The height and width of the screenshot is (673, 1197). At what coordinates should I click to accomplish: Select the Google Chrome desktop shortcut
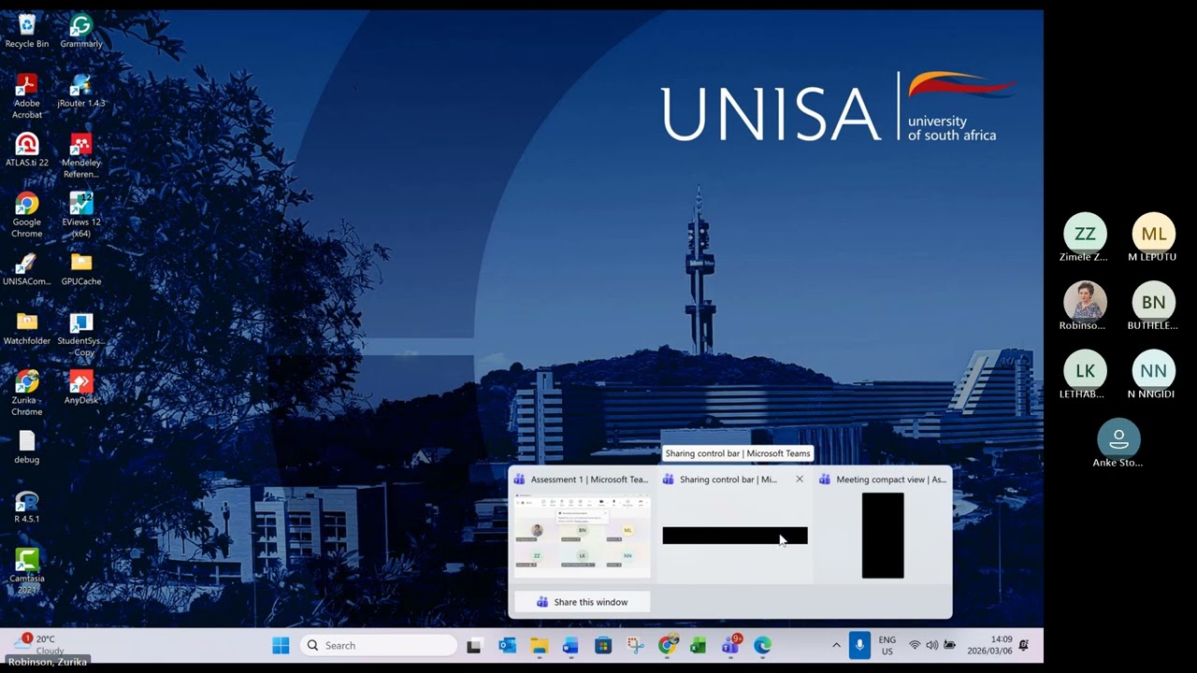pos(26,215)
